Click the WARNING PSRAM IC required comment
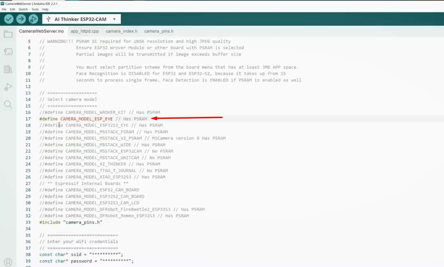444x267 pixels. click(135, 41)
